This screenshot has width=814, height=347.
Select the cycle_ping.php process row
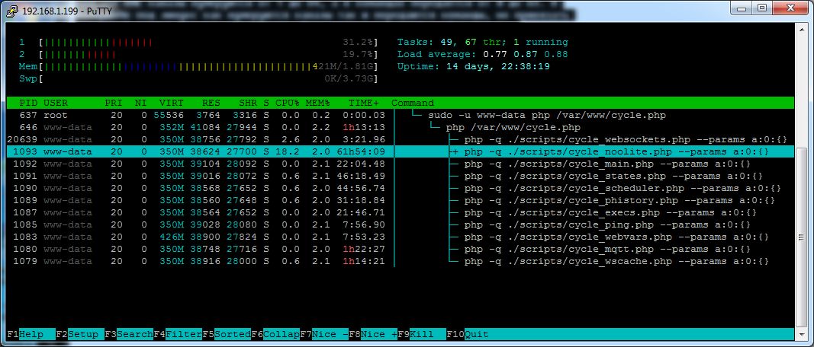(x=401, y=224)
